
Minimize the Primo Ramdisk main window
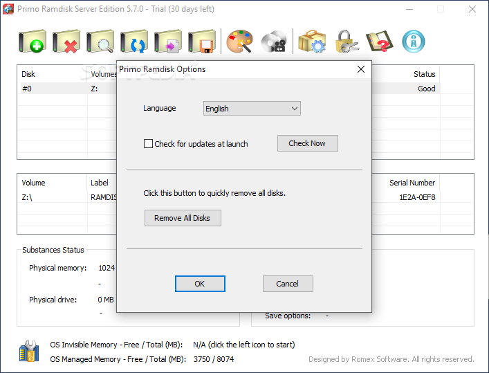[409, 9]
